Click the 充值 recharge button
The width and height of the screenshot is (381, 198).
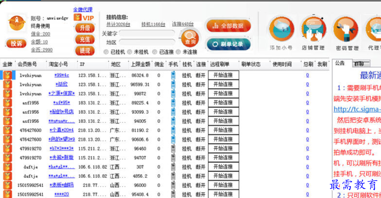click(x=85, y=39)
